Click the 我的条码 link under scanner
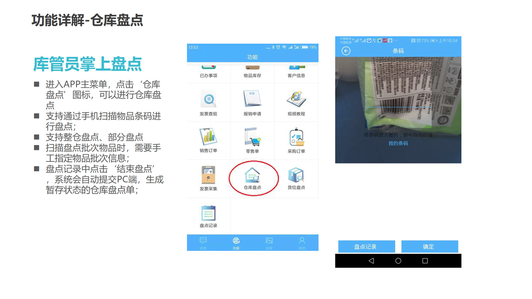The width and height of the screenshot is (532, 299). 398,144
